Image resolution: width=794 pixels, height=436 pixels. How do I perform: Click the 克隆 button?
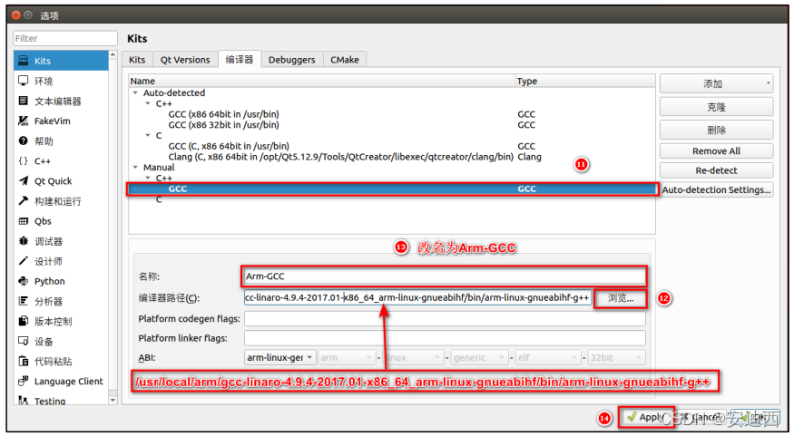pos(717,107)
